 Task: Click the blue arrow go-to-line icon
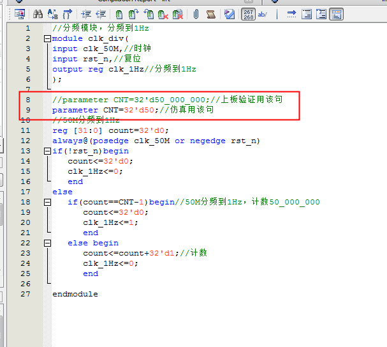[x=291, y=14]
